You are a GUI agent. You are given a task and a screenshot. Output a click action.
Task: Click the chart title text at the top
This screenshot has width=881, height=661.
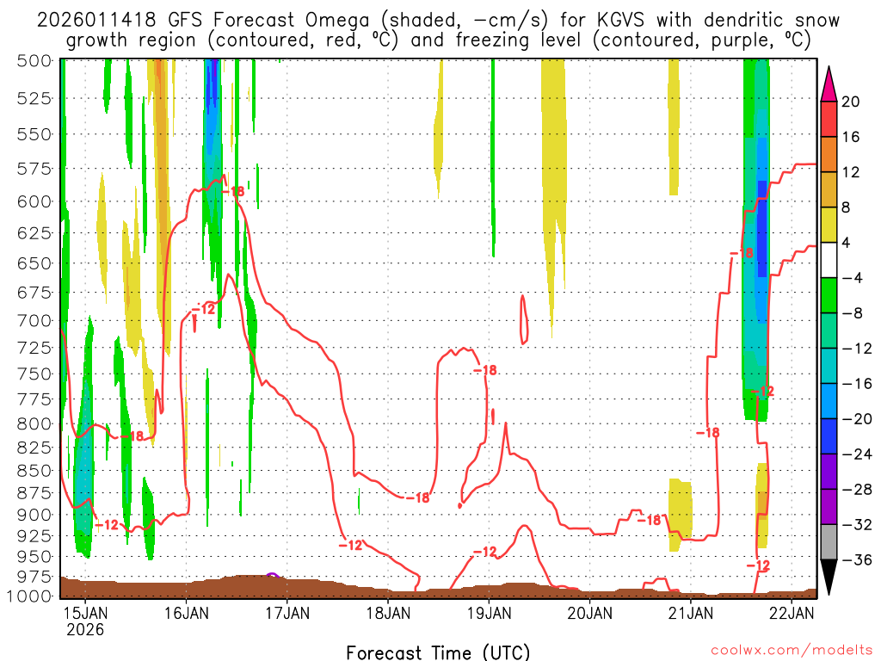tap(438, 30)
